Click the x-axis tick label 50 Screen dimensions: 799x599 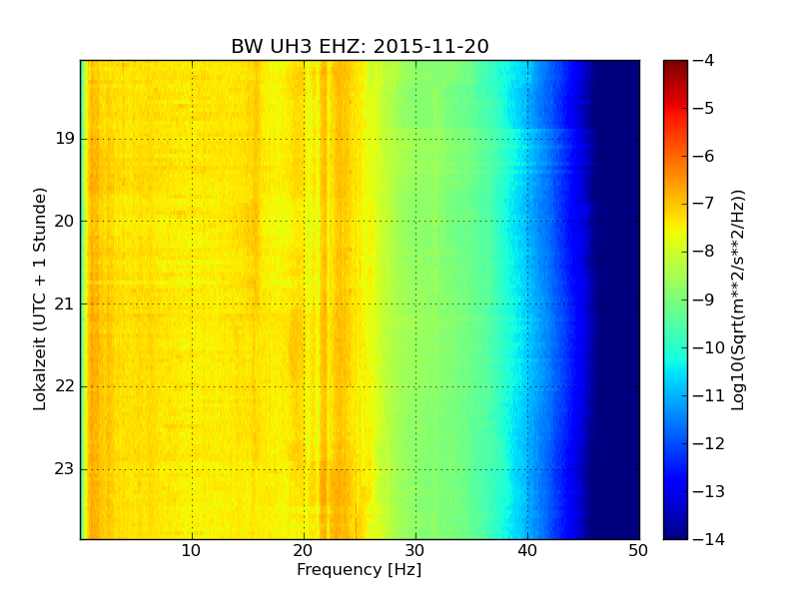point(638,551)
